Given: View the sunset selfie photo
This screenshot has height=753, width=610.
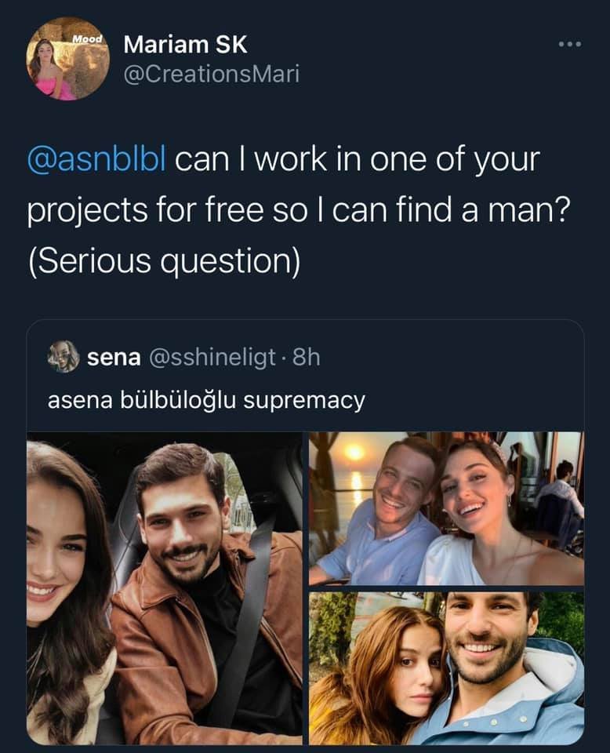Looking at the screenshot, I should click(446, 507).
